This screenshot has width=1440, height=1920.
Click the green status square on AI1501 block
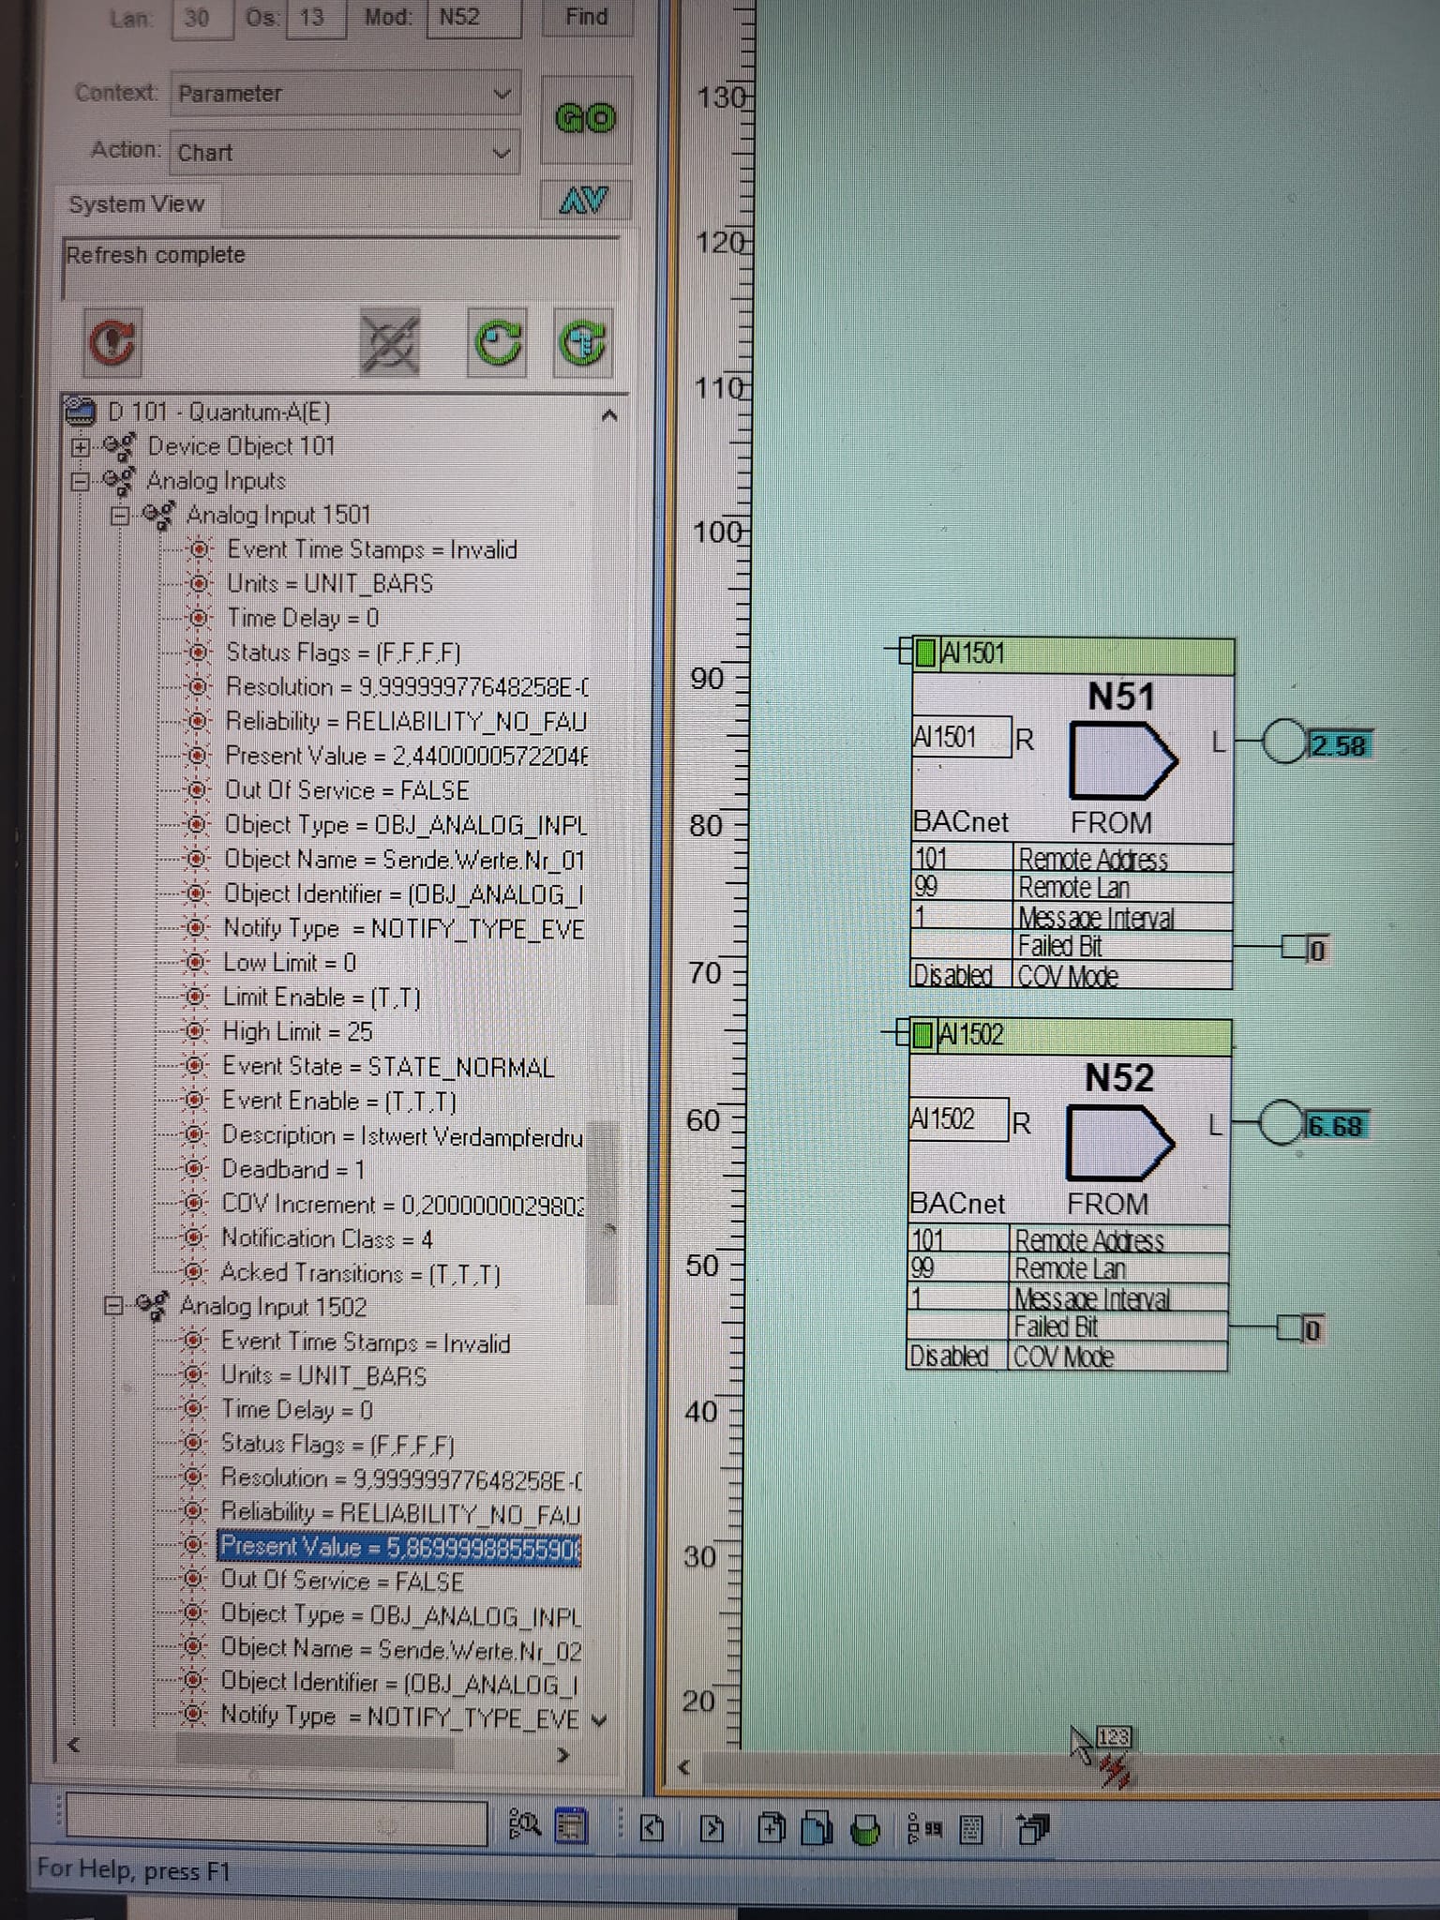(x=925, y=652)
